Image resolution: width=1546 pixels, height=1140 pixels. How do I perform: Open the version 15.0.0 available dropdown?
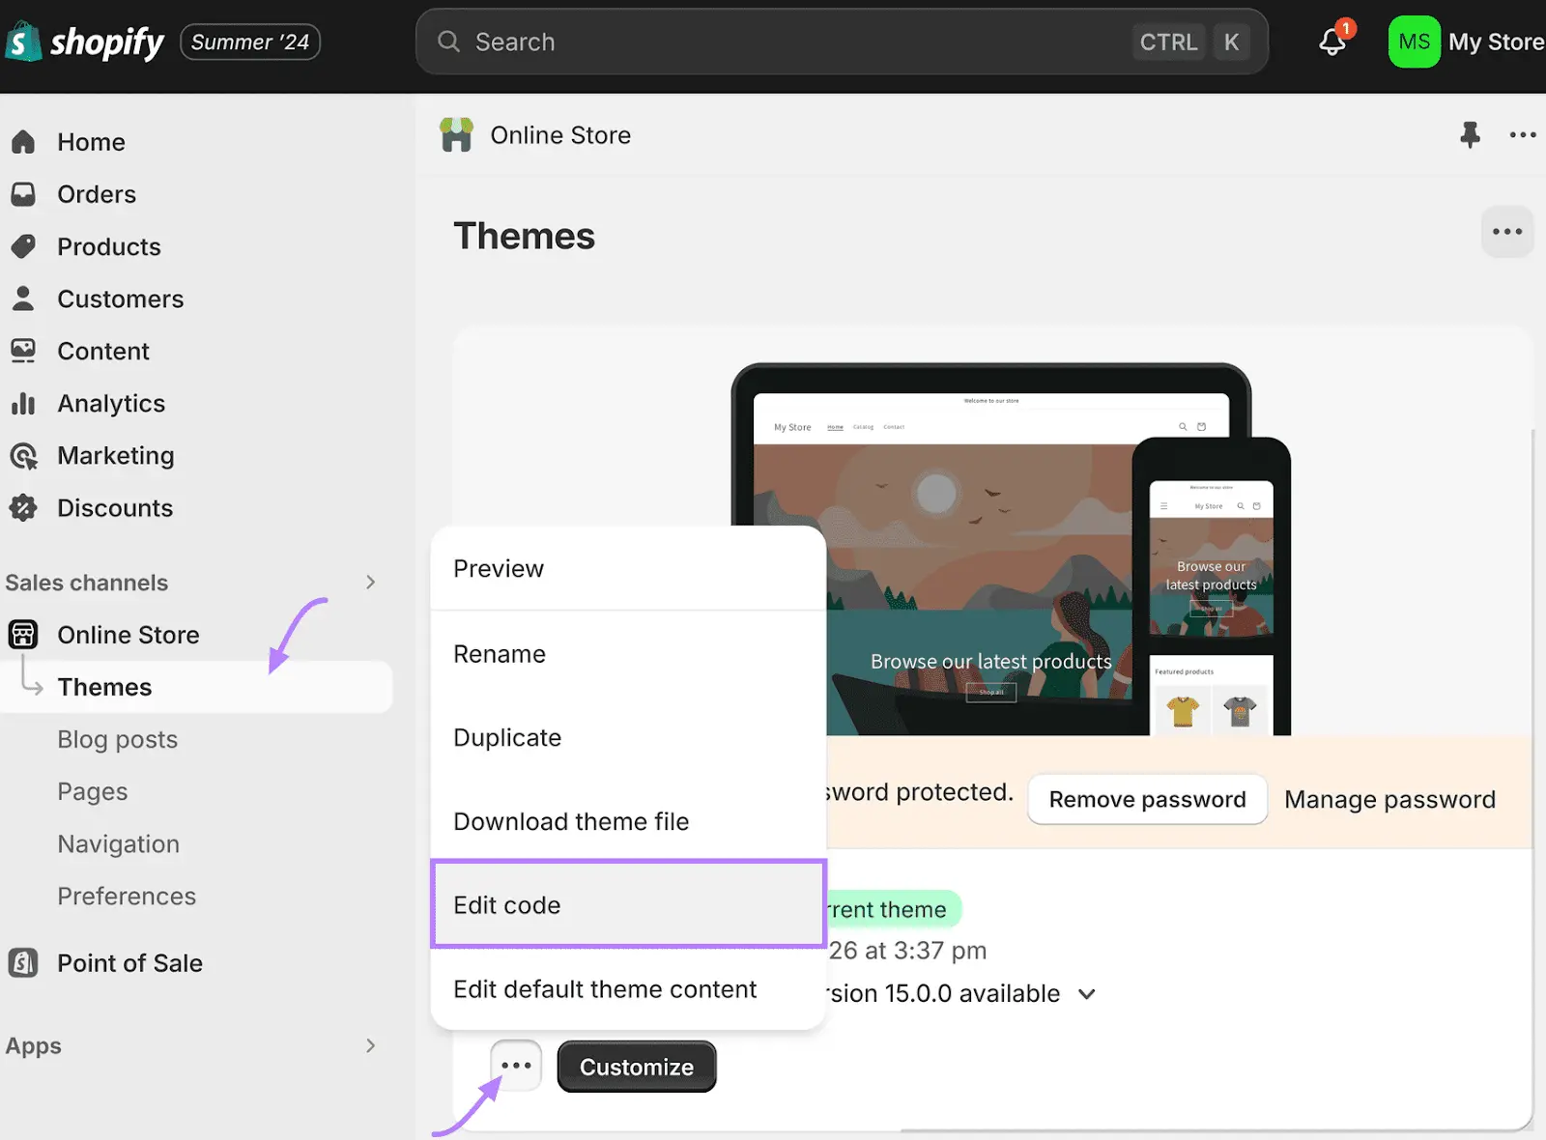[x=1086, y=993]
